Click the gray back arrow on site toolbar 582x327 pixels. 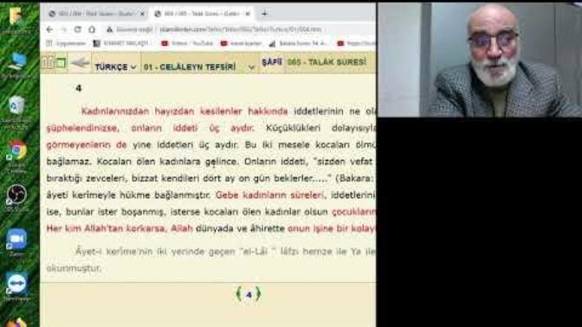tap(80, 62)
